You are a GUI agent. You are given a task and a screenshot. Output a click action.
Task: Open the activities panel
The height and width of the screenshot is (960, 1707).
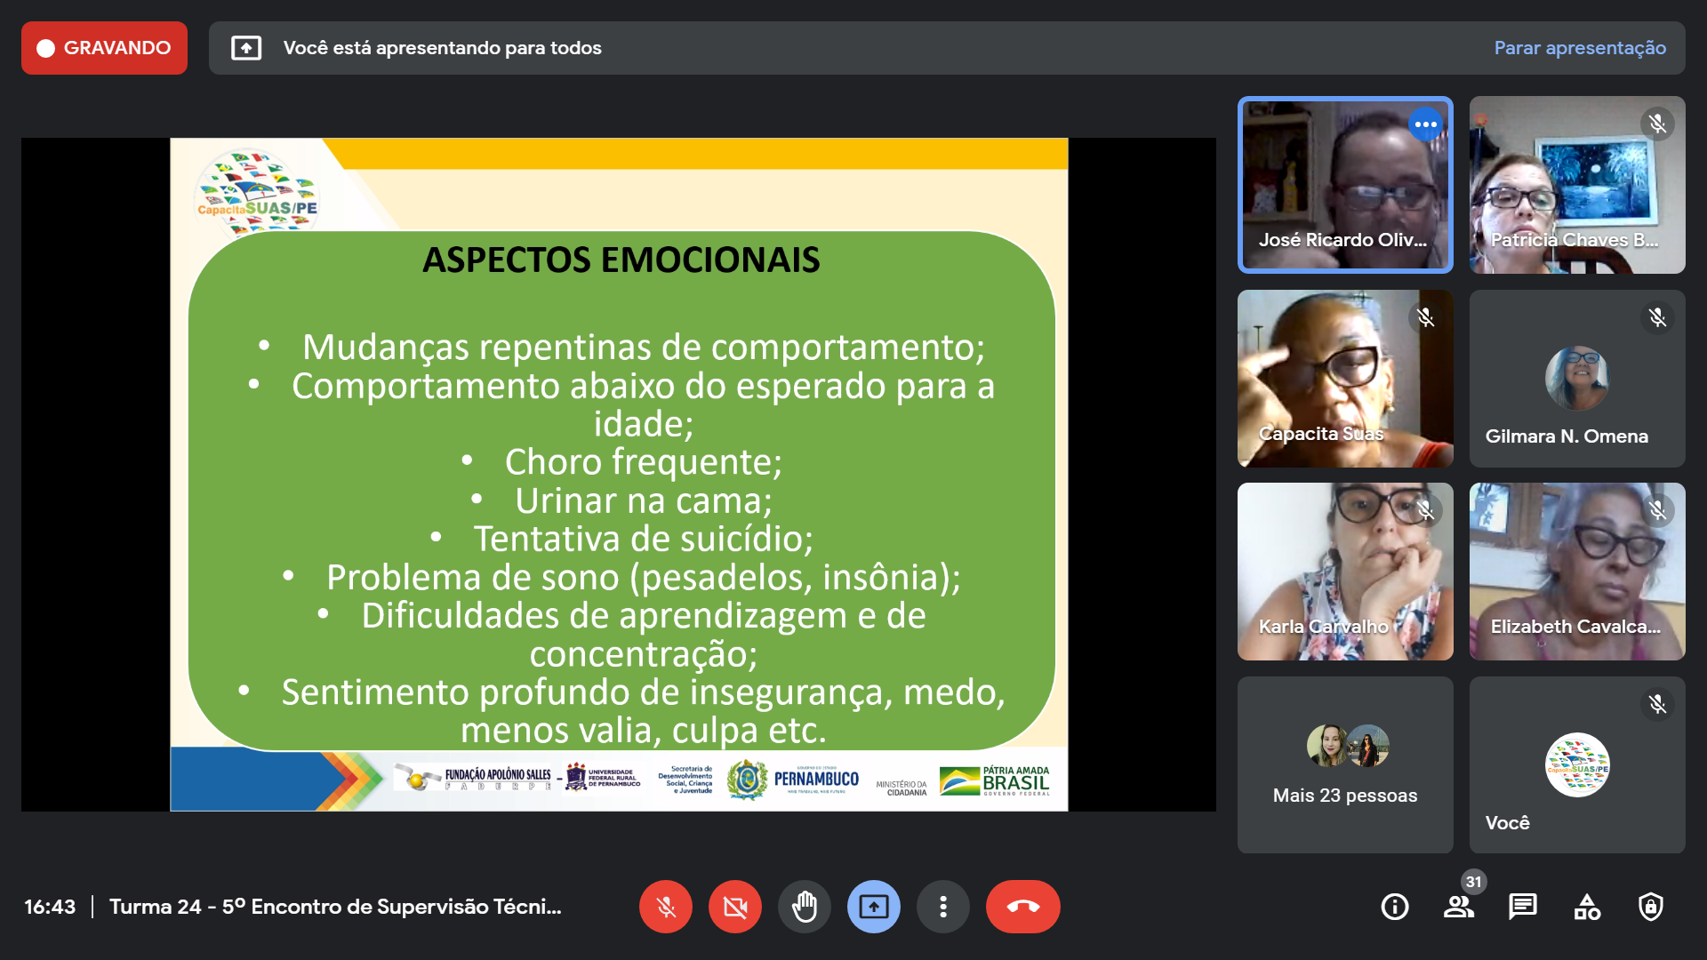coord(1587,907)
